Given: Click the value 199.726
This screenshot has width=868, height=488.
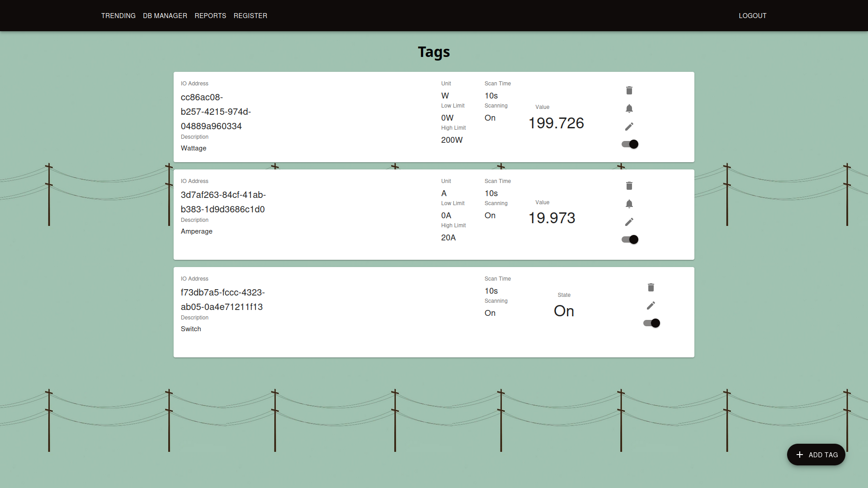Looking at the screenshot, I should coord(556,123).
